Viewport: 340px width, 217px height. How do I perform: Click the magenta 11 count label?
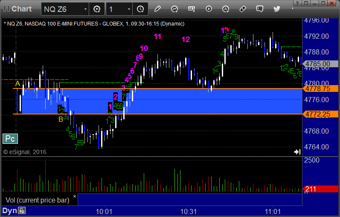tap(158, 37)
